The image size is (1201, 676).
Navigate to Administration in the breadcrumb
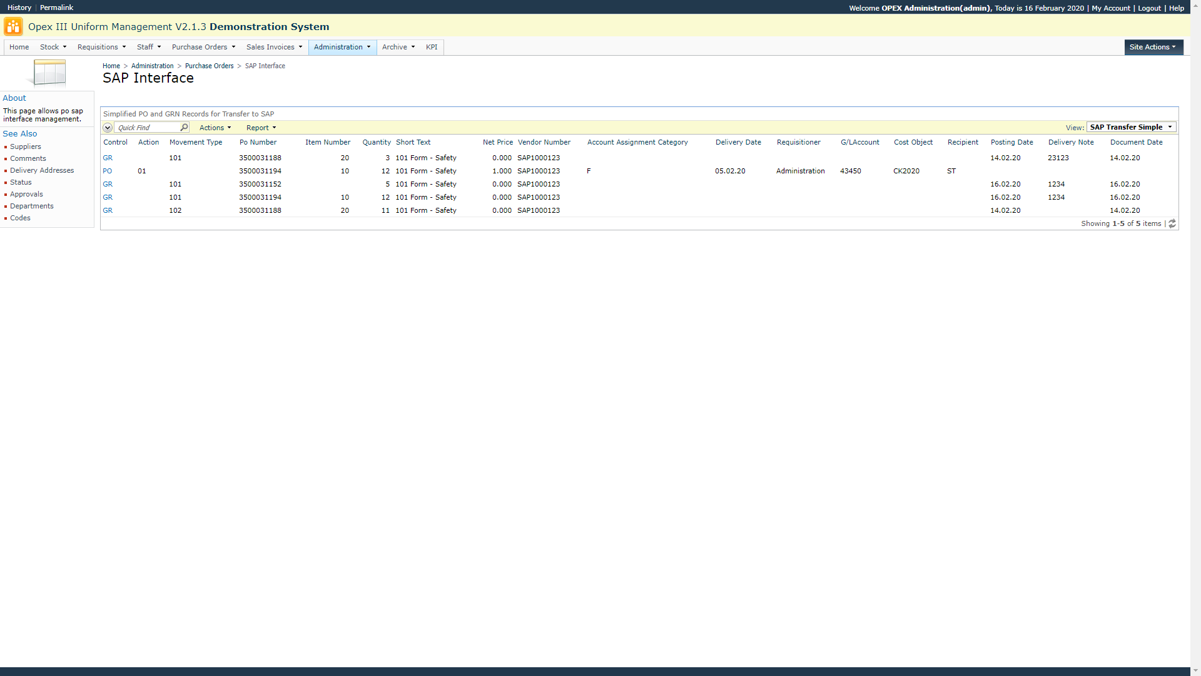point(152,66)
